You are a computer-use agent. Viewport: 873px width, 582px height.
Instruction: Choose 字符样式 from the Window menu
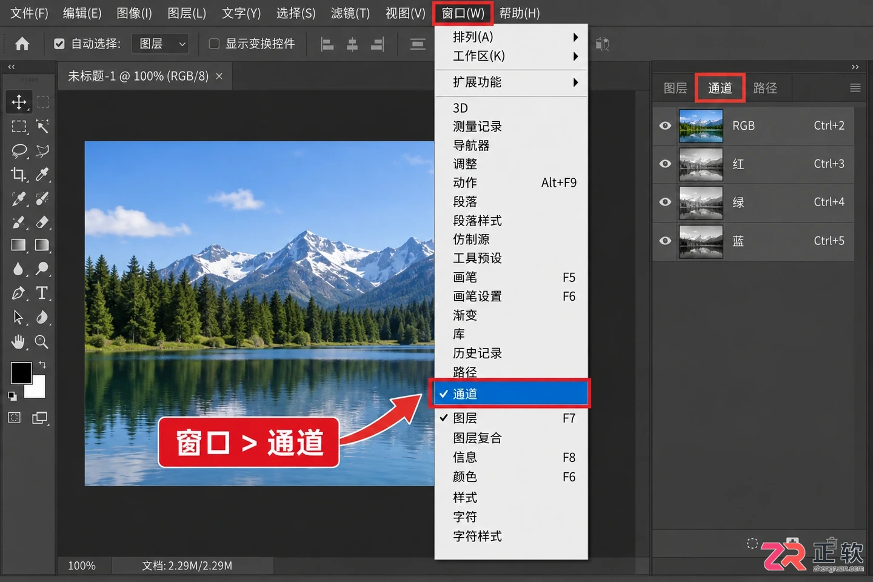pyautogui.click(x=511, y=537)
